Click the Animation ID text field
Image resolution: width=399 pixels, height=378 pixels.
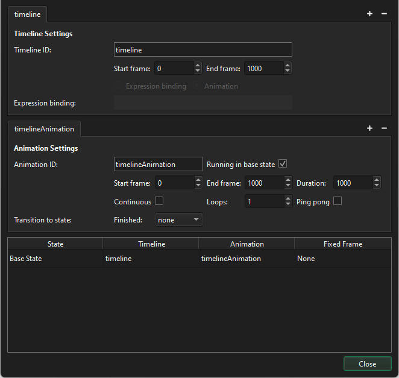pos(158,164)
